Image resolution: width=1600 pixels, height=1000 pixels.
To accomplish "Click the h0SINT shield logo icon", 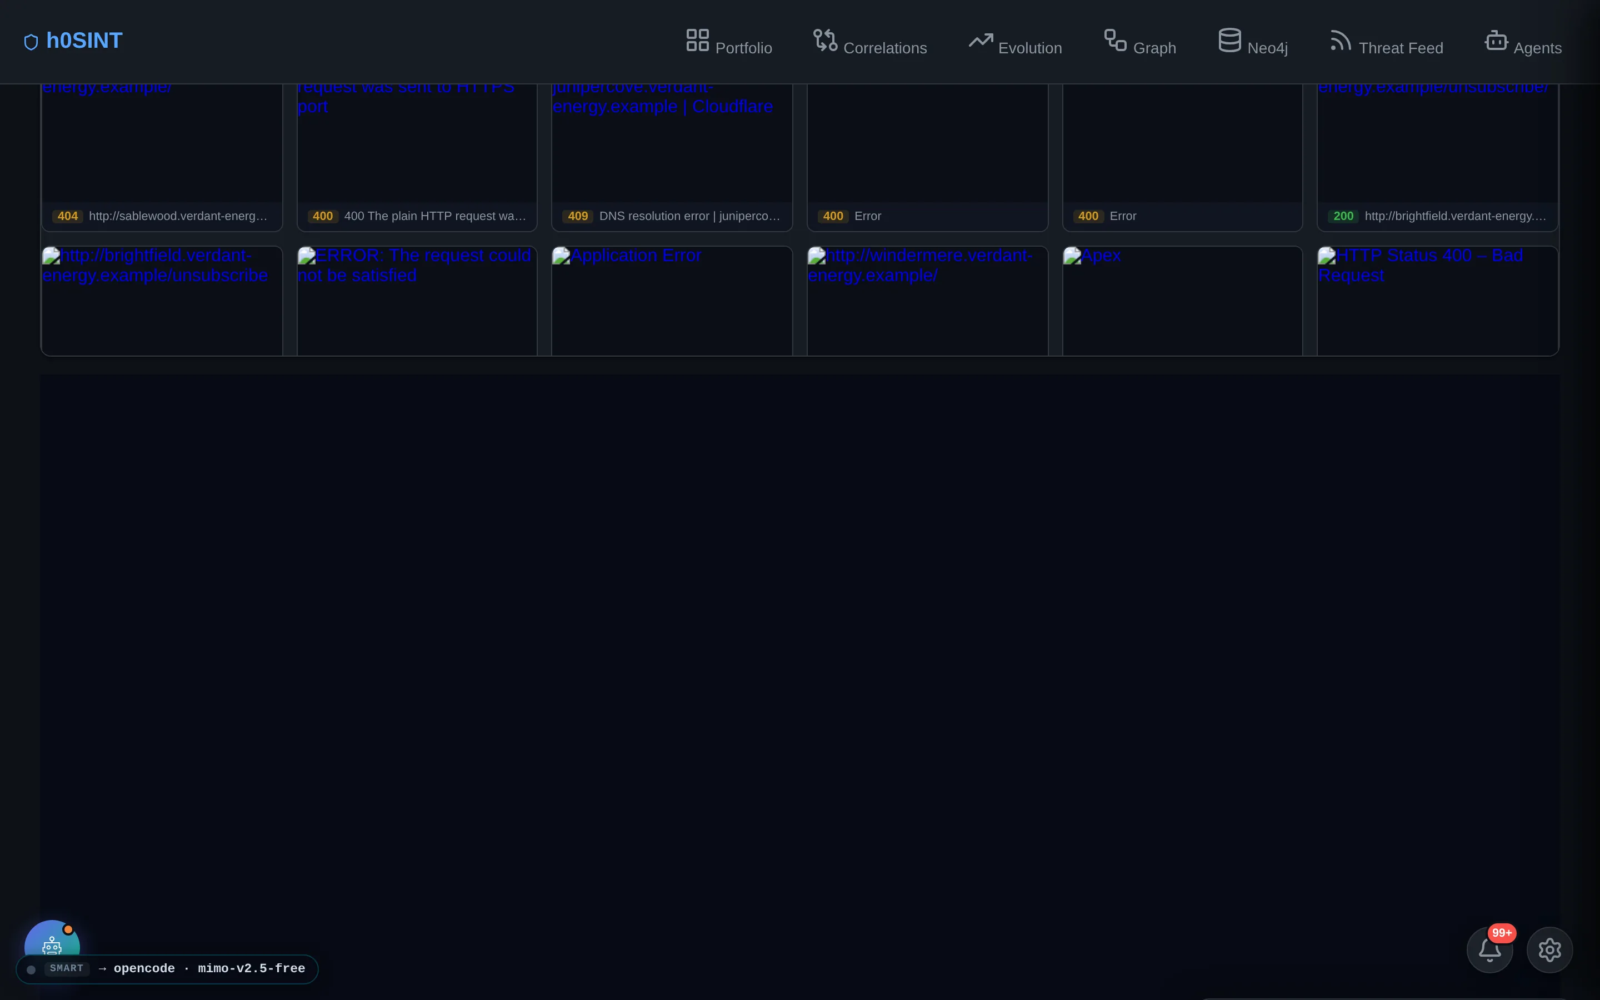I will [31, 42].
